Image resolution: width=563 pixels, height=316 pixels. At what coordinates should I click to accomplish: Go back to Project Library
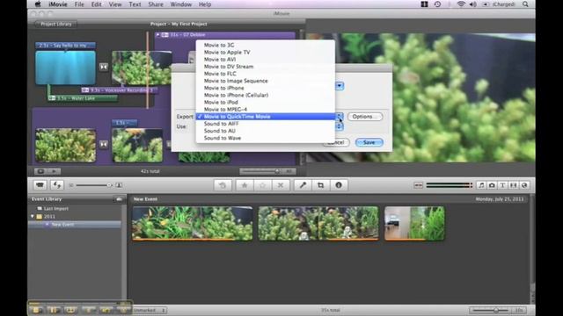click(56, 24)
